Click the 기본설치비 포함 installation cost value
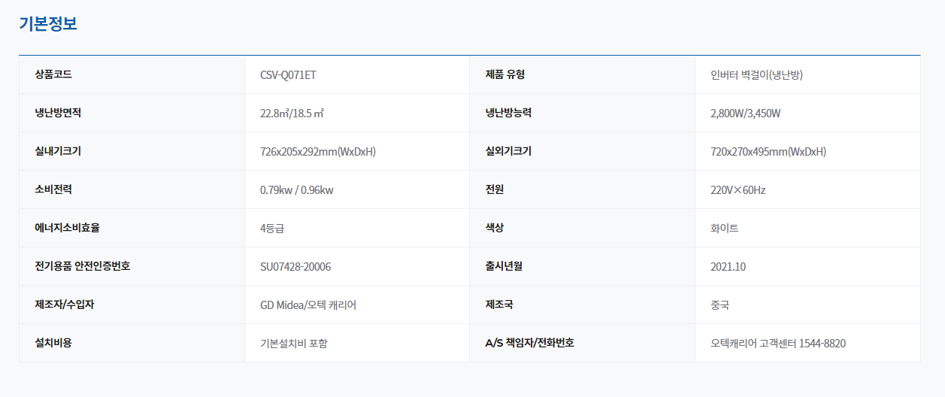Viewport: 945px width, 397px height. click(x=294, y=344)
